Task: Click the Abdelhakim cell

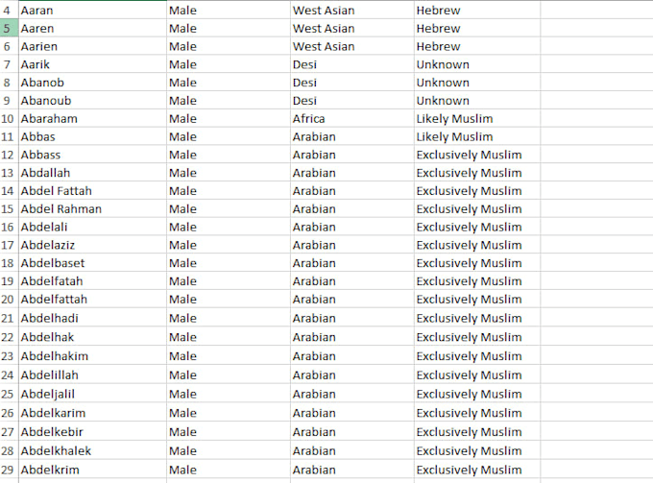Action: [92, 356]
